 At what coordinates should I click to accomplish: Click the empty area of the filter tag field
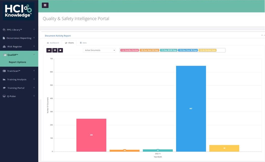click(x=221, y=50)
